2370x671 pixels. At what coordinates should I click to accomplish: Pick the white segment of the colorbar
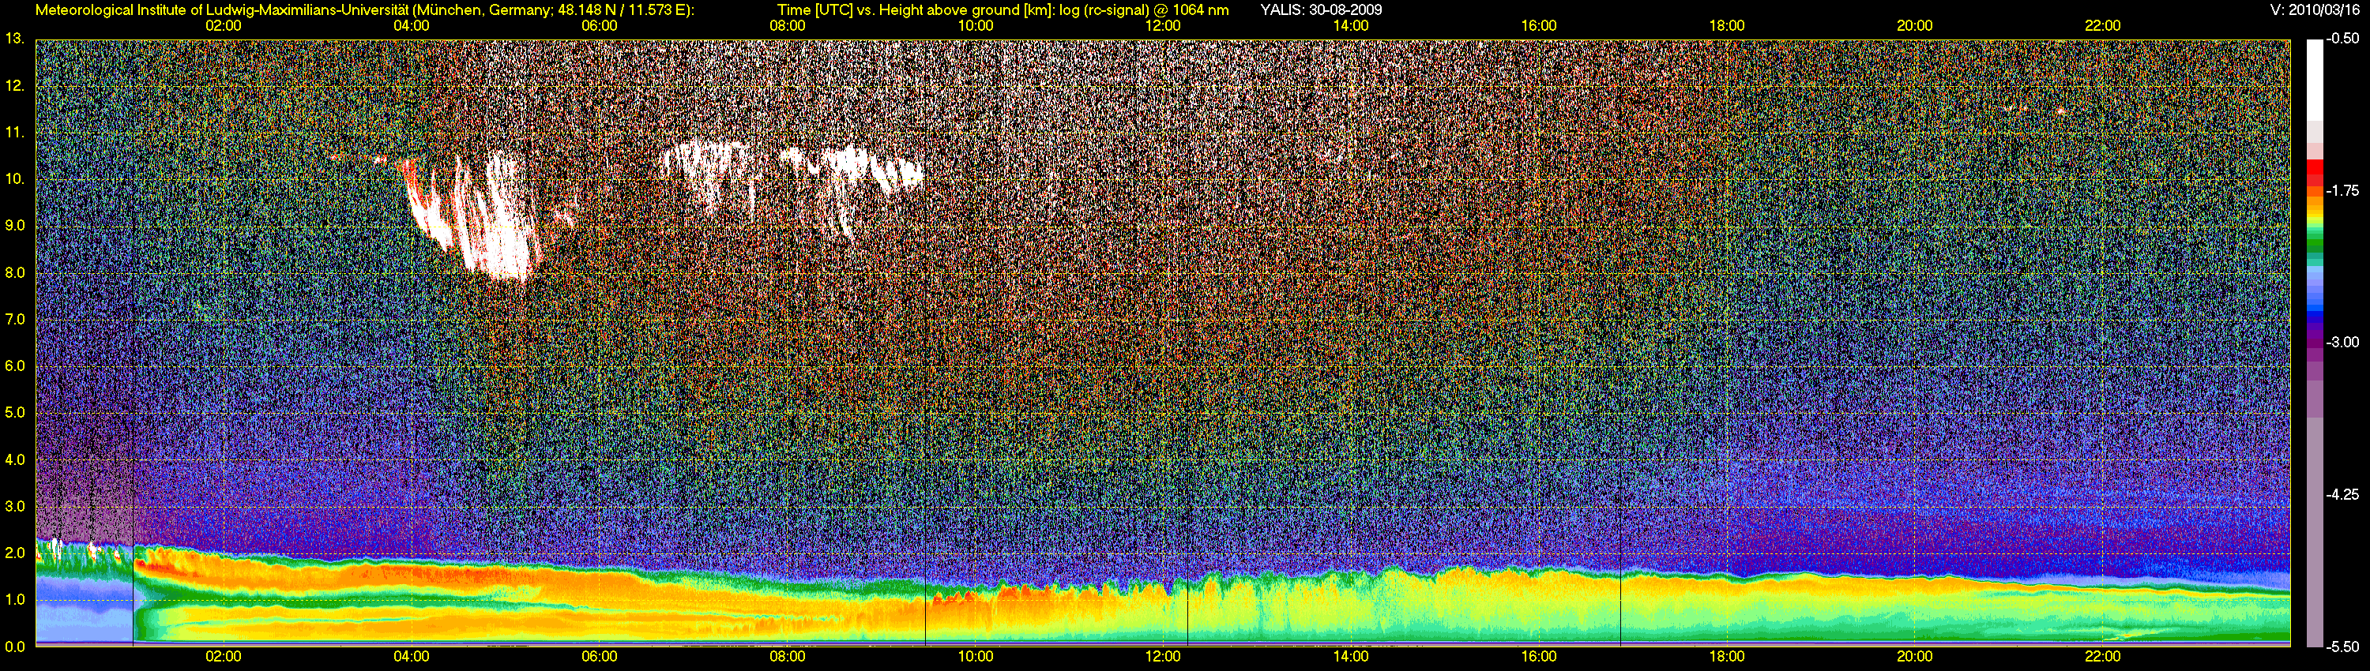[2315, 80]
